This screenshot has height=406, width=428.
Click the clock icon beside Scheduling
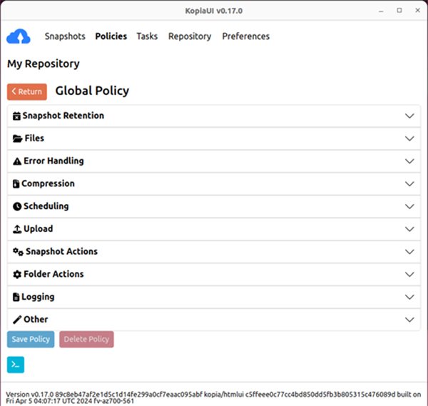click(17, 206)
